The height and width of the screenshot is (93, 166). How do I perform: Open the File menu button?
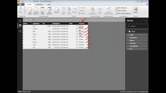21,4
